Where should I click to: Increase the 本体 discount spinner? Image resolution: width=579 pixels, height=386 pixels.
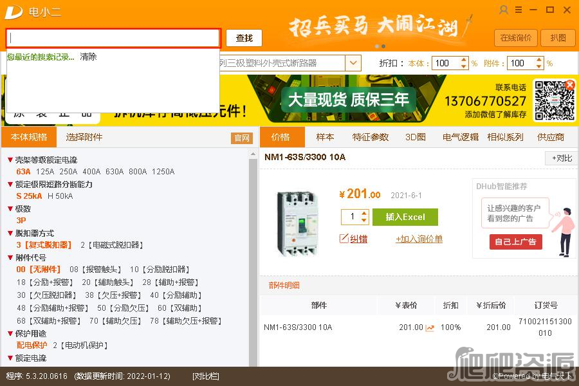(464, 60)
